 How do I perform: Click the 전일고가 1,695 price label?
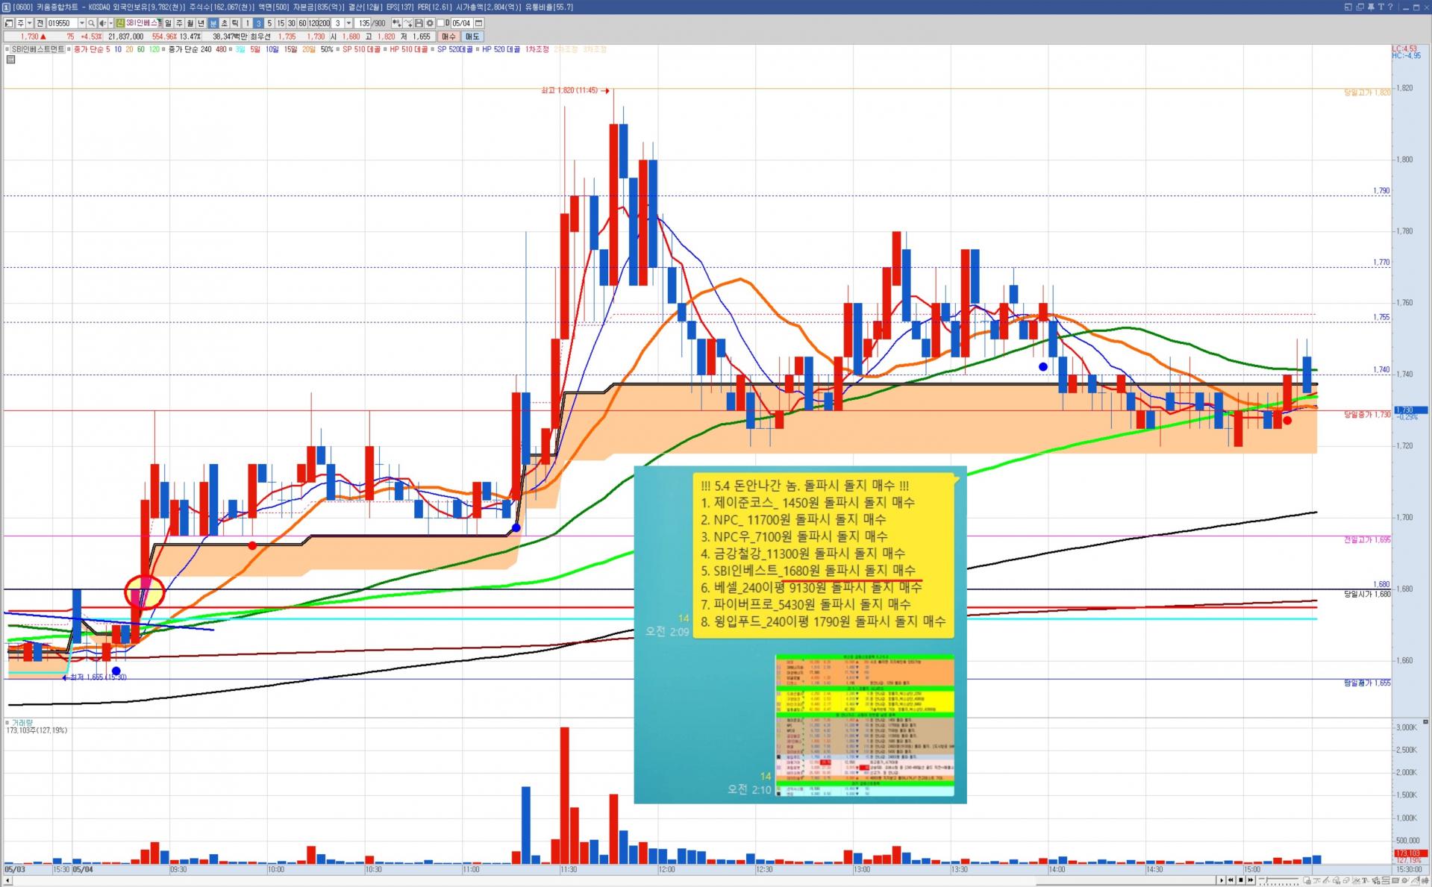click(1367, 539)
